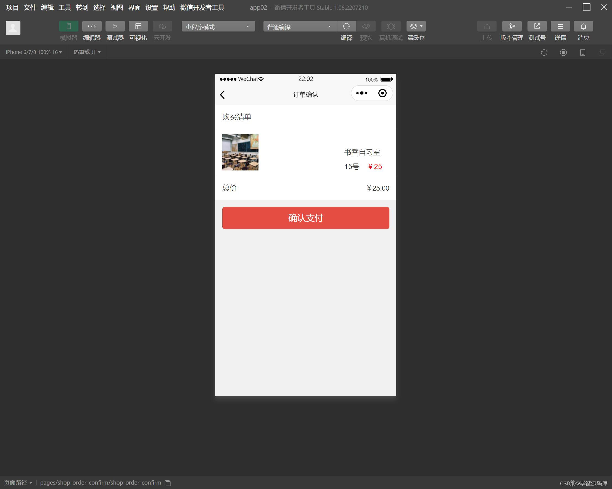
Task: Copy page path icon in status bar
Action: [168, 483]
